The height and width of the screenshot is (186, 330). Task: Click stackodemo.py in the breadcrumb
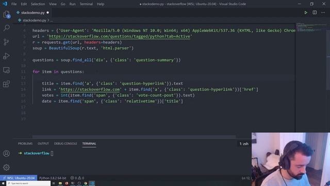coord(35,20)
